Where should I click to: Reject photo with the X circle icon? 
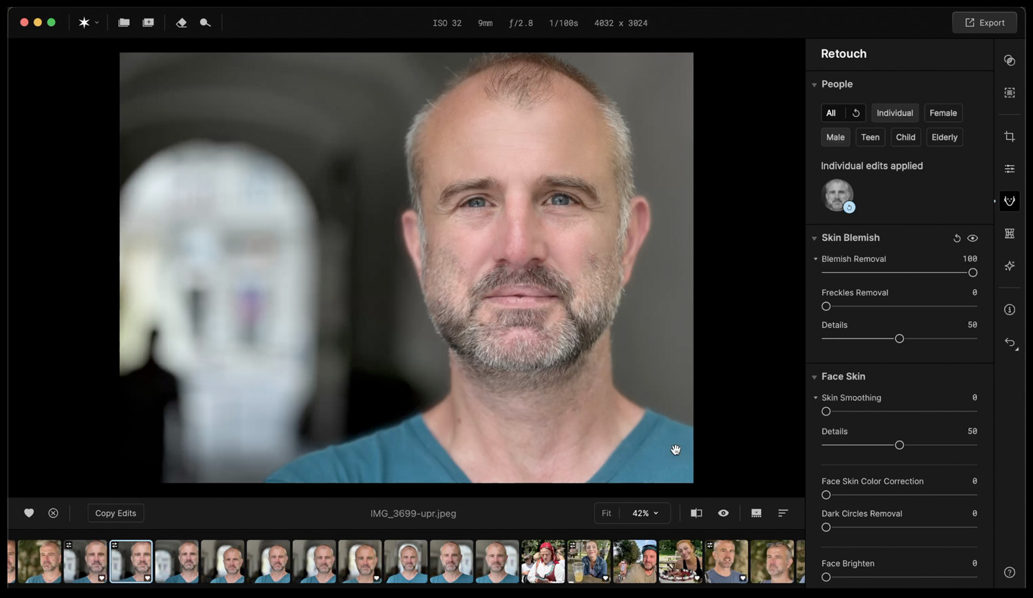(x=53, y=513)
